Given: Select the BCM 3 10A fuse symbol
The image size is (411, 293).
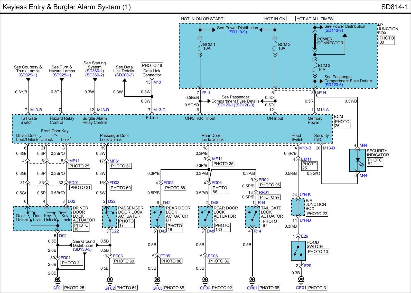Looking at the screenshot, I should tap(314, 67).
